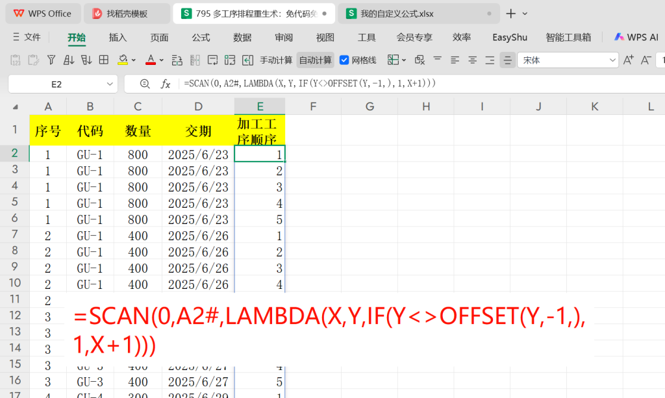
Task: Switch to 找稻壳模板 tab
Action: pos(127,14)
